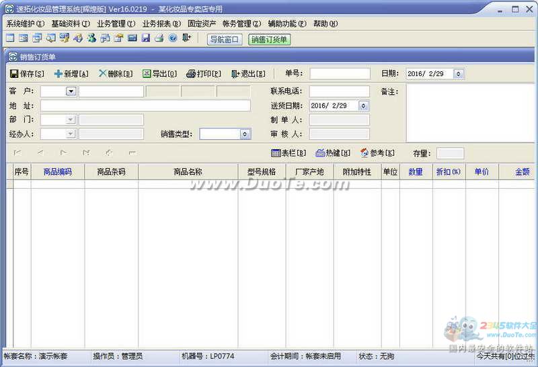Open the 销售类型 sales type selector
538x367 pixels.
pyautogui.click(x=245, y=134)
